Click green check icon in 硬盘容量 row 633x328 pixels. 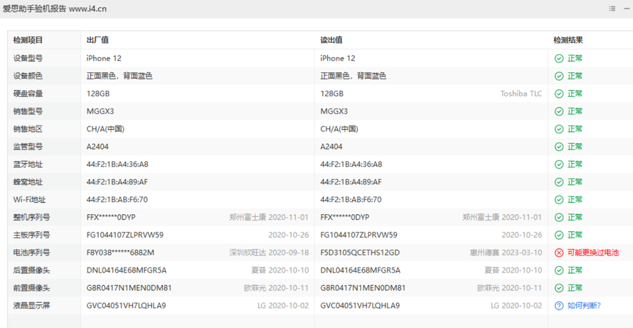pos(558,93)
